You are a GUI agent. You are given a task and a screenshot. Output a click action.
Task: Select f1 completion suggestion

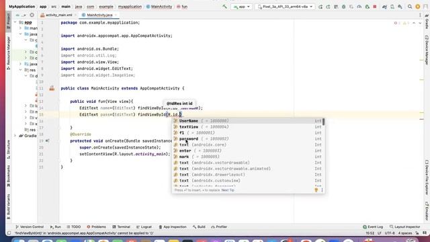[248, 133]
